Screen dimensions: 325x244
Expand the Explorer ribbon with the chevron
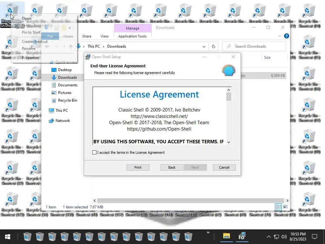(279, 36)
